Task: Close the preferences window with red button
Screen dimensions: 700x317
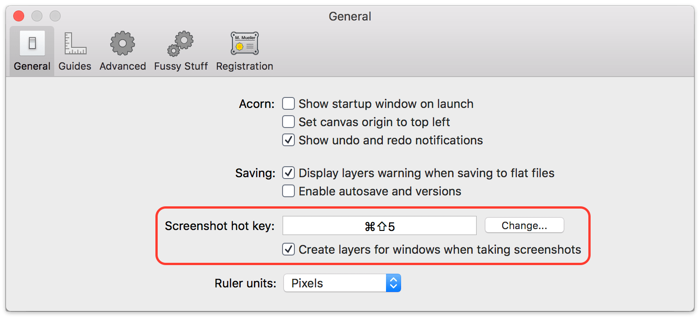Action: pyautogui.click(x=19, y=16)
